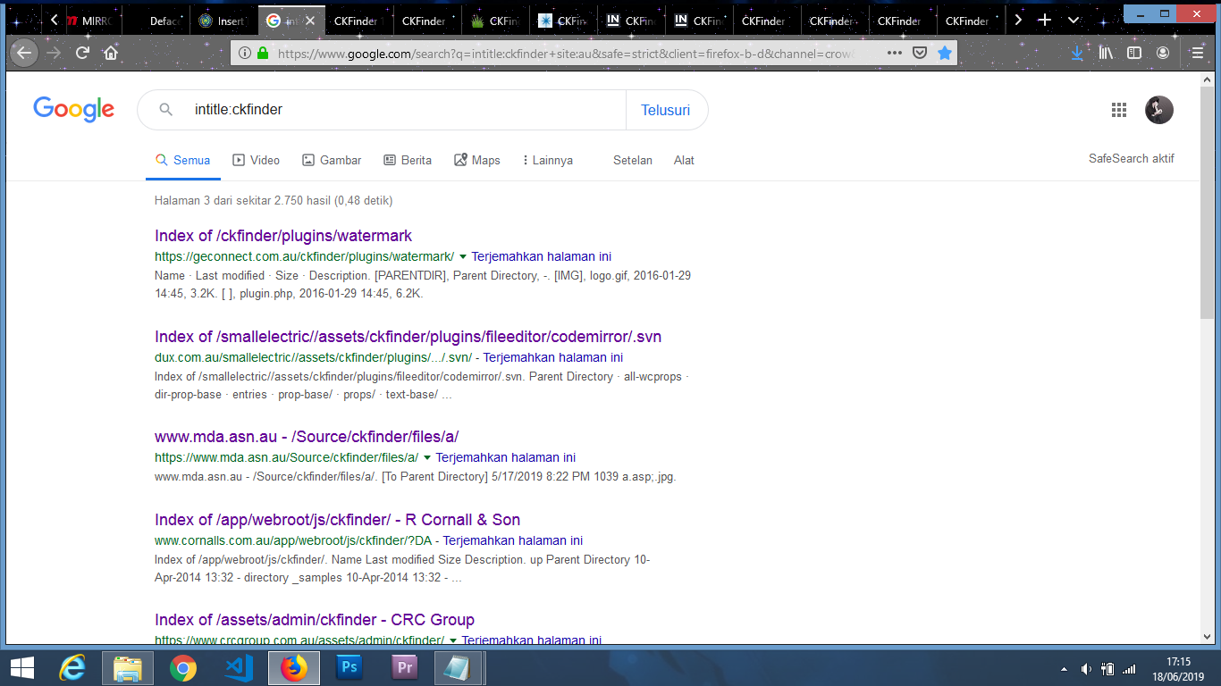Screen dimensions: 1221x686
Task: Open the CRC Group ckfinder result
Action: pyautogui.click(x=315, y=620)
